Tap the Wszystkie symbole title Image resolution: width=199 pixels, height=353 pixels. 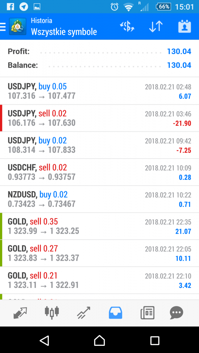64,32
